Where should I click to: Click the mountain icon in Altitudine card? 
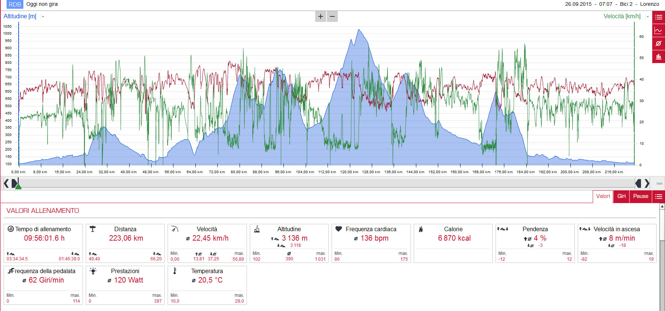tap(257, 229)
